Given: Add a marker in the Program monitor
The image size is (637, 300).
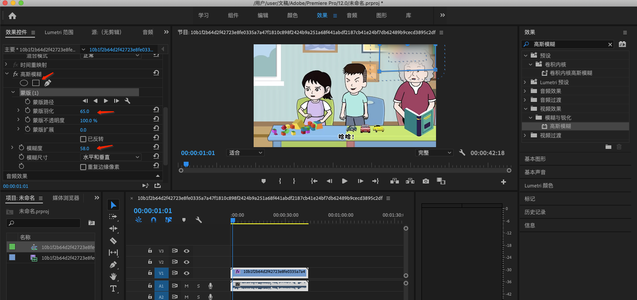Looking at the screenshot, I should [264, 181].
